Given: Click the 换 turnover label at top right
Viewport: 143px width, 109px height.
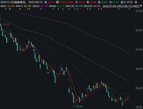Looking at the screenshot, I should (136, 2).
